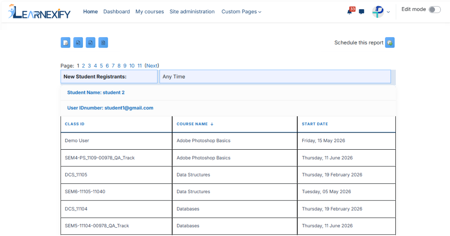Expand the Custom Pages dropdown
This screenshot has width=450, height=236.
(241, 12)
